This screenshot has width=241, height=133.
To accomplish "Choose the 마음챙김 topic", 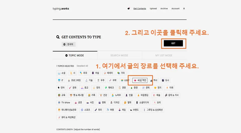I will point(143,95).
